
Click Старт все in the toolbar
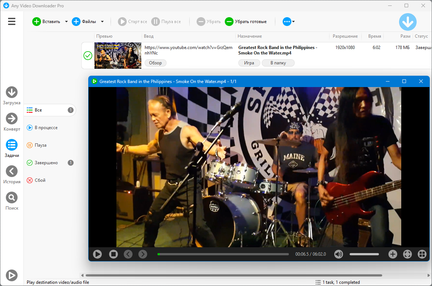tap(133, 22)
